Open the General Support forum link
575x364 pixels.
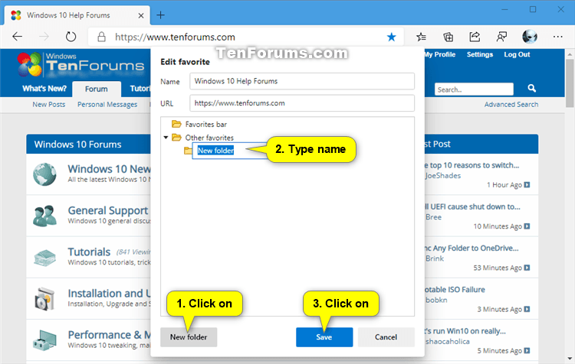pyautogui.click(x=108, y=210)
